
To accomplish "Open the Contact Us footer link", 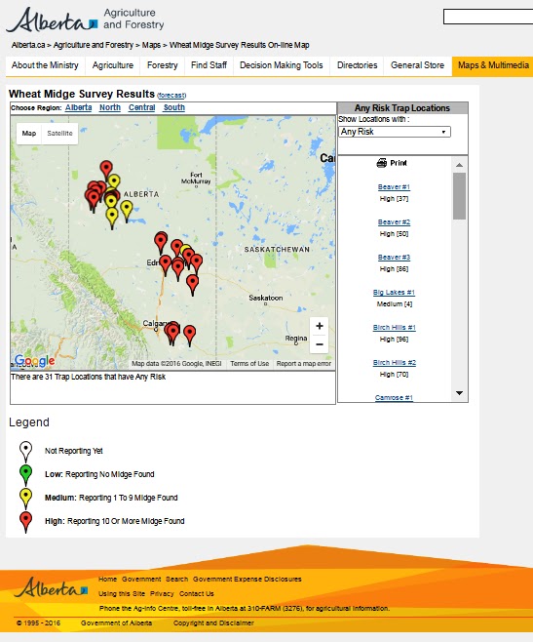I will point(197,593).
